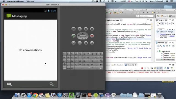This screenshot has height=99, width=176.
Task: Minimize the Console view panel
Action: pyautogui.click(x=170, y=65)
